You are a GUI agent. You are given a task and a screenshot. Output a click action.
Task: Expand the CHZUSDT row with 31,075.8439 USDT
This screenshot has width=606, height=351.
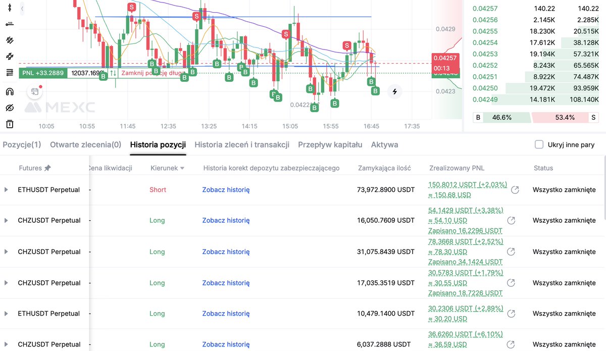click(x=6, y=252)
